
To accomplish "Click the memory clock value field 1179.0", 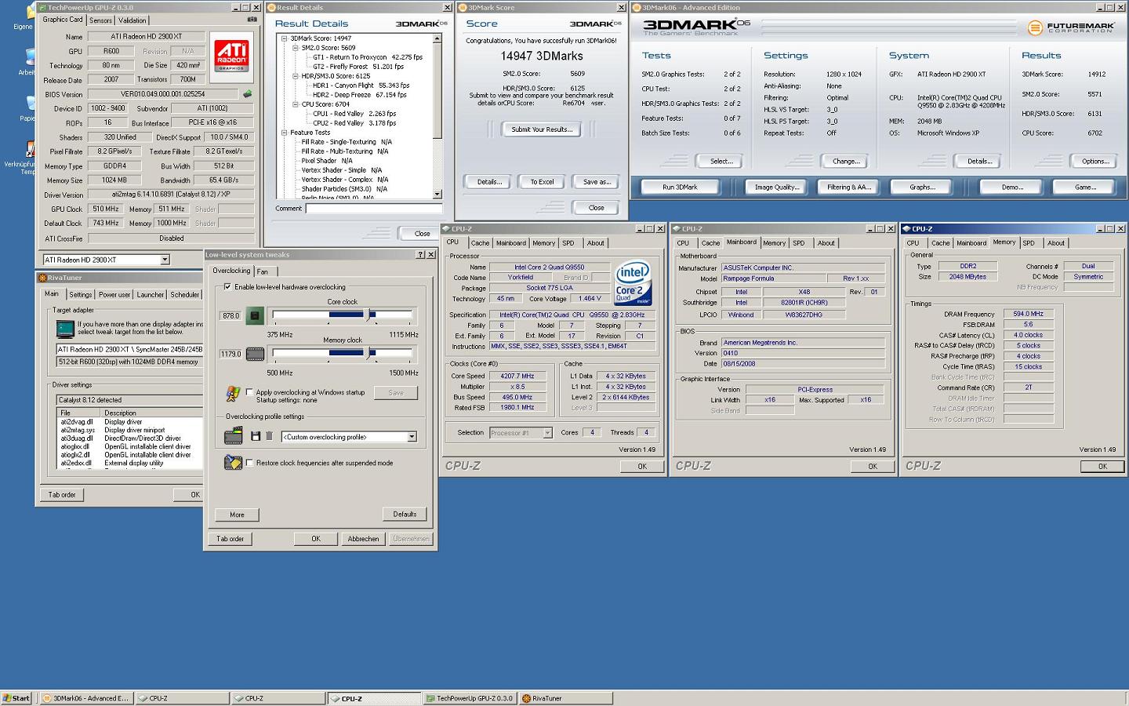I will [x=231, y=355].
